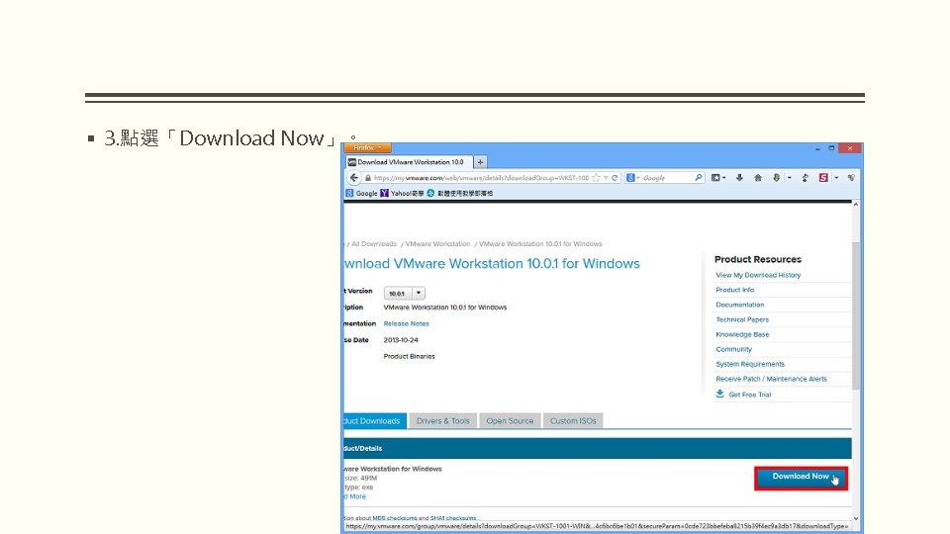Open the Product Info link

(x=735, y=290)
